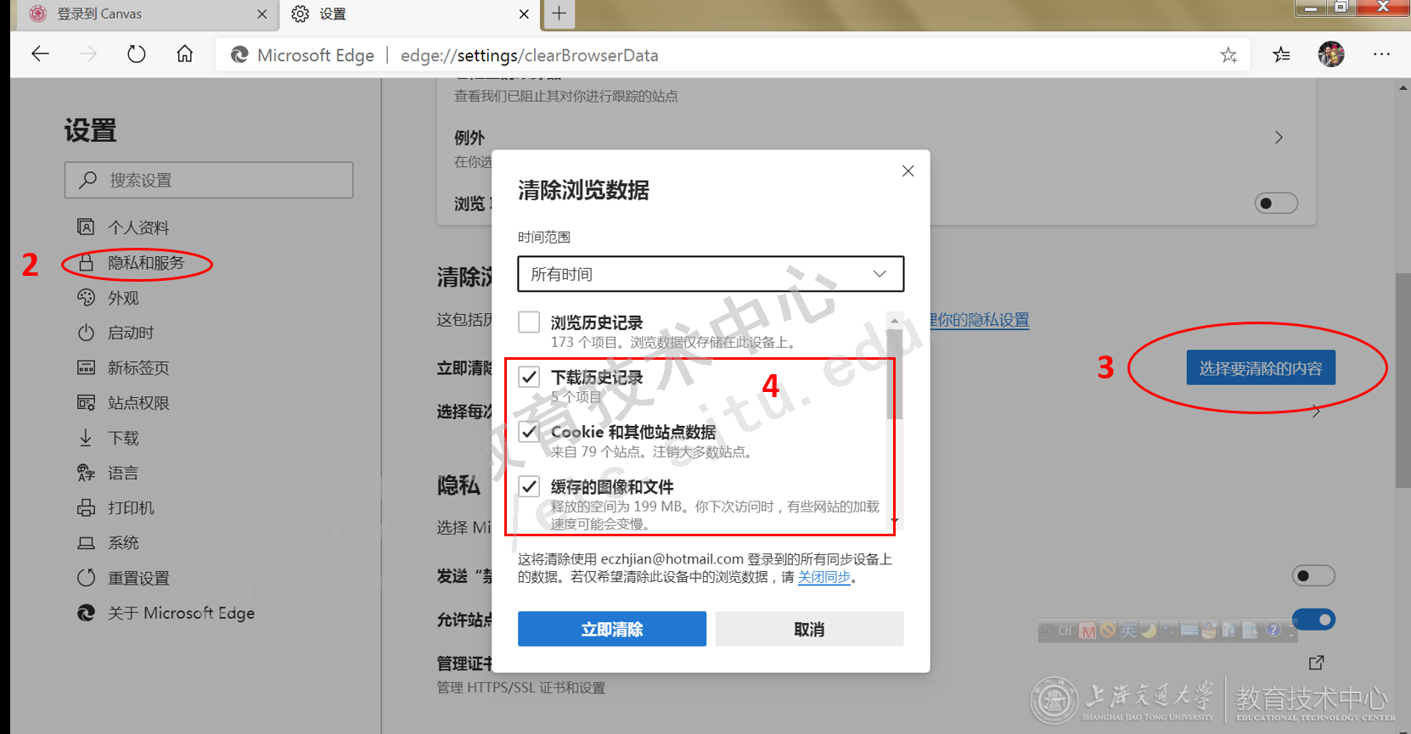Uncheck the 缓存的图像和文件 checkbox

pyautogui.click(x=529, y=486)
